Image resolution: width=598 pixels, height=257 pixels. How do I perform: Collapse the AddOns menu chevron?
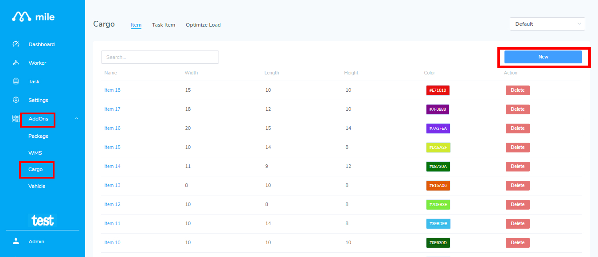point(76,119)
